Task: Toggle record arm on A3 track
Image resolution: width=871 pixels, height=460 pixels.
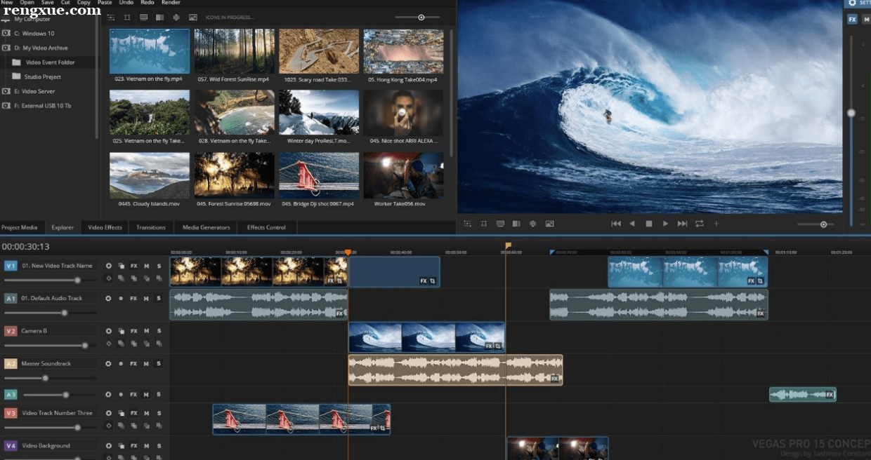Action: [121, 395]
